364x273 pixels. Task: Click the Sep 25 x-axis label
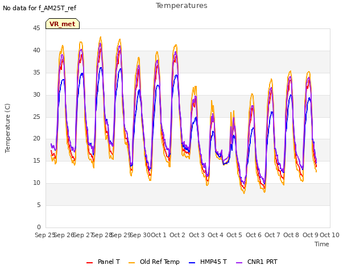45,235
